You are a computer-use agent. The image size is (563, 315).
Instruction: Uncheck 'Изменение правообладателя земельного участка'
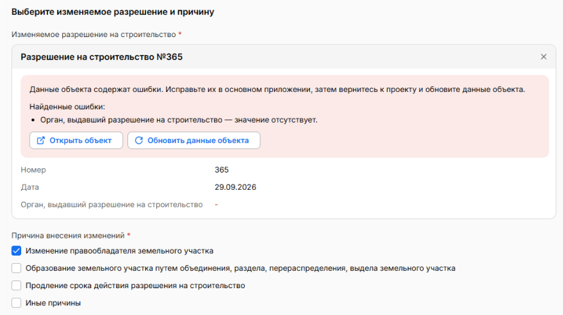click(16, 251)
